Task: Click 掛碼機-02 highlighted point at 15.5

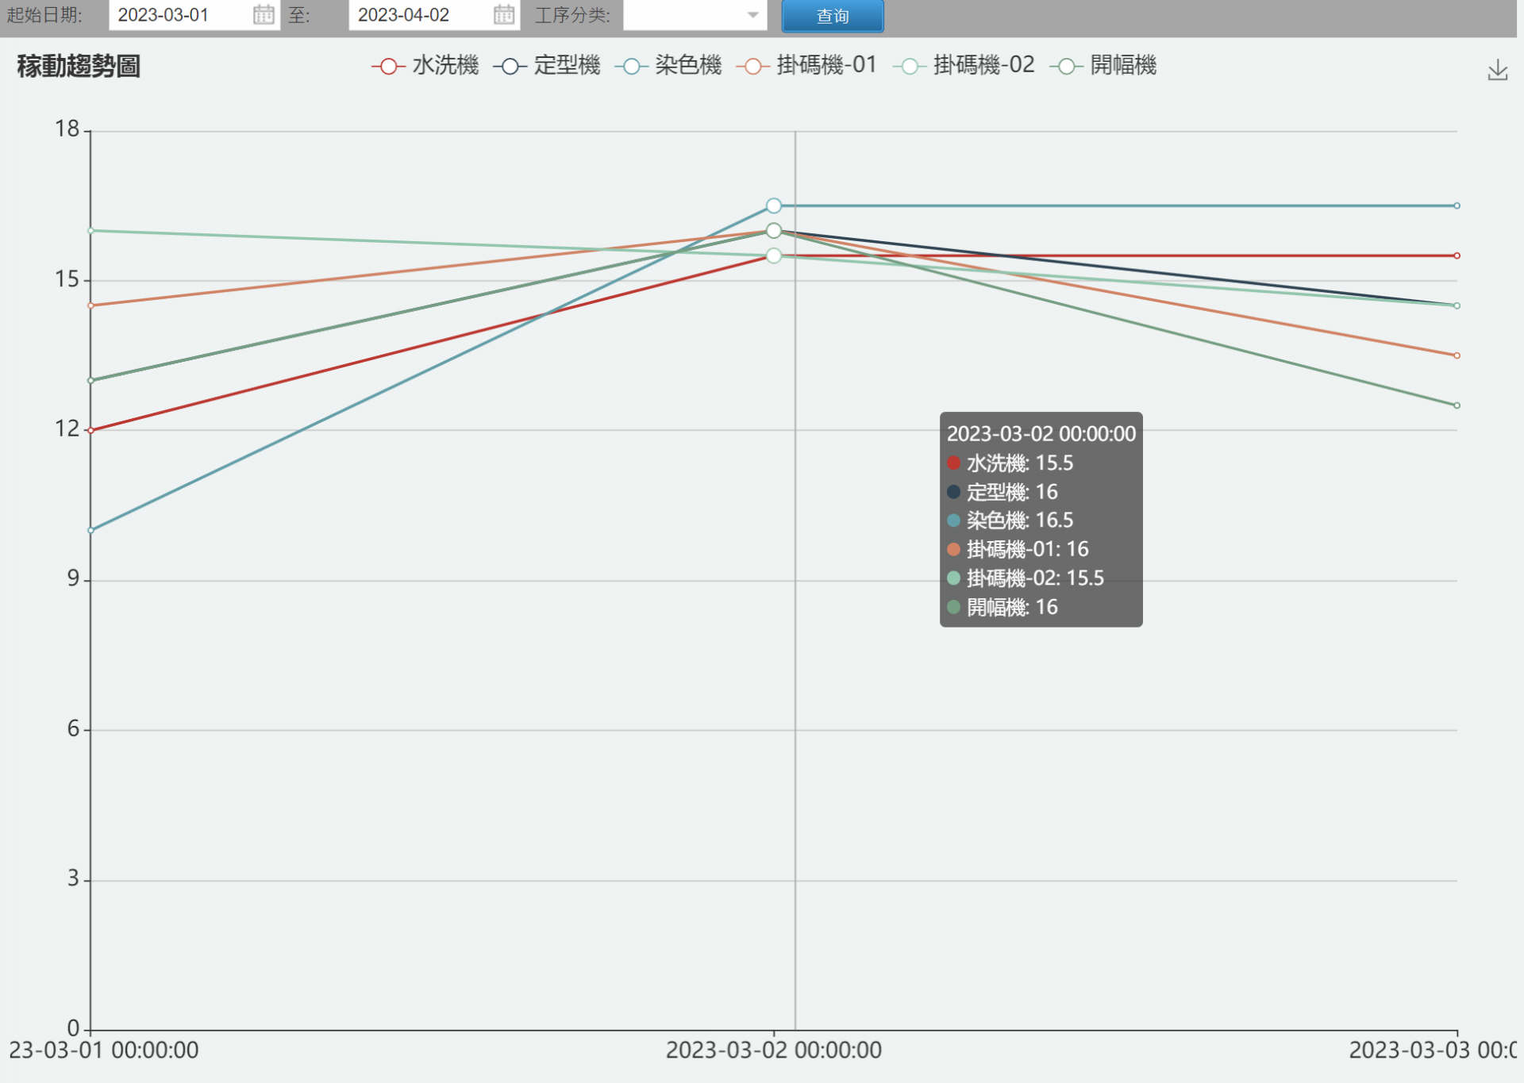Action: (774, 255)
